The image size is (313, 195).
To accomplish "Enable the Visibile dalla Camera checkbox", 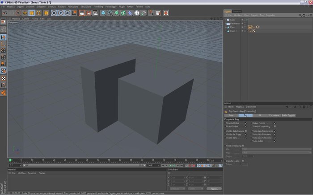I will tap(246, 131).
